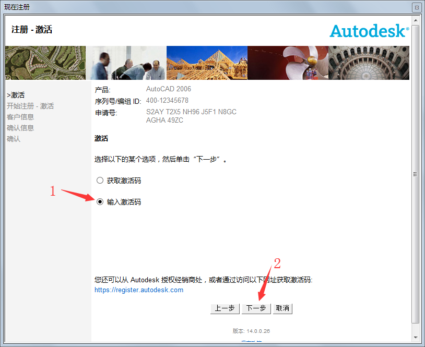Click the ship propeller banner image

coord(288,63)
